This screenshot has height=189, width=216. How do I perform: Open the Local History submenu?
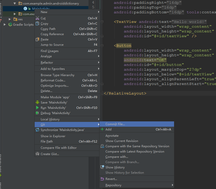(50, 119)
